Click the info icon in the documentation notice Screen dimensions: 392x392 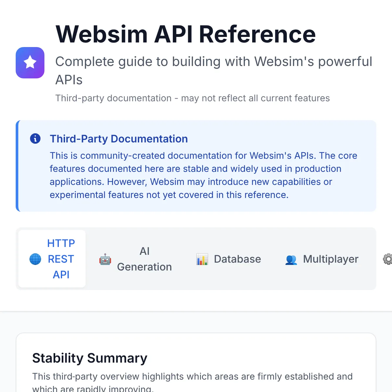(x=35, y=138)
